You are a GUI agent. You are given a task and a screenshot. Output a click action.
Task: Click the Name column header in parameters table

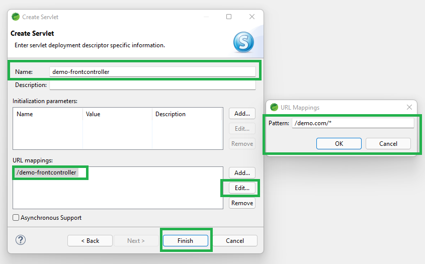pos(48,114)
